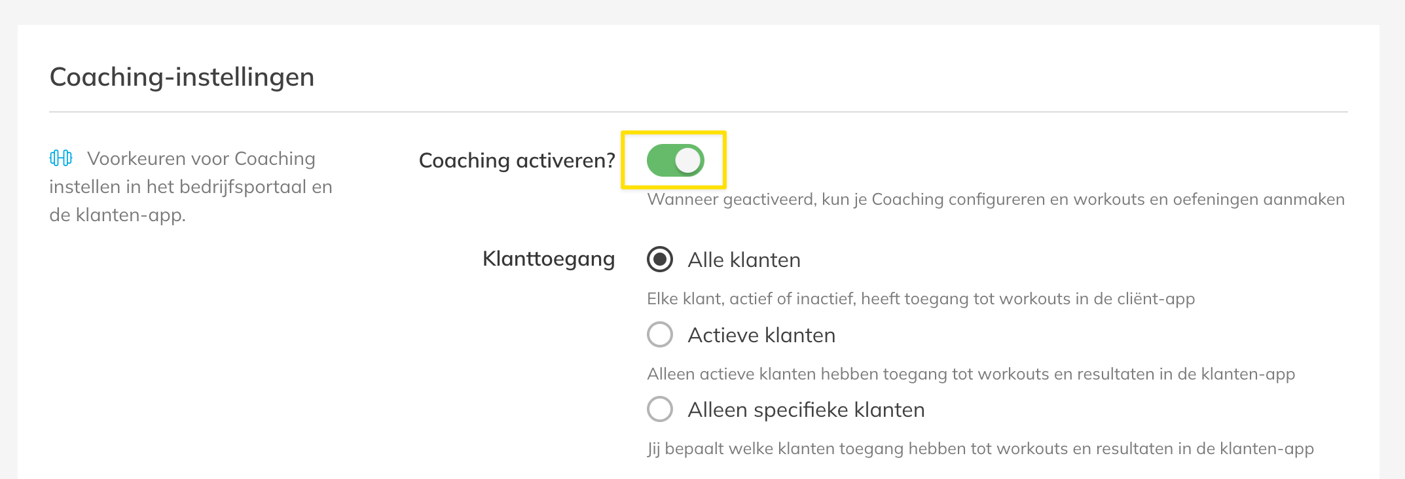Click the 'Alleen specifieke klanten' option text
The width and height of the screenshot is (1405, 479).
(806, 410)
